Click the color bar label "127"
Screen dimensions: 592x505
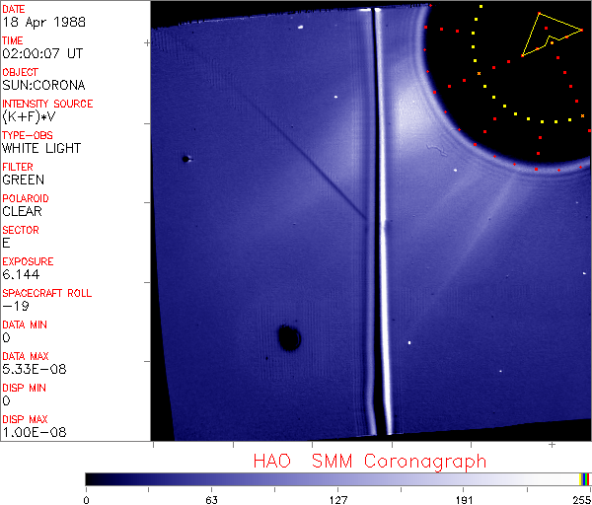click(x=337, y=500)
